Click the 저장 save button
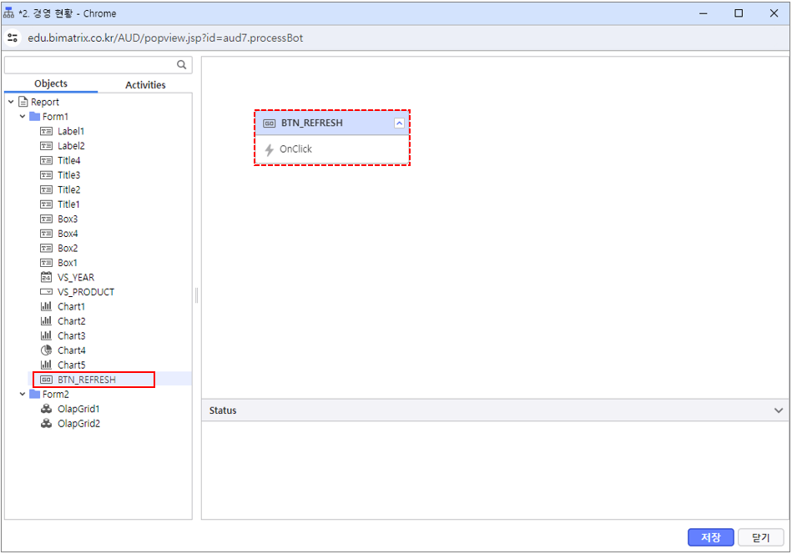Screen dimensions: 792x554 pos(710,538)
